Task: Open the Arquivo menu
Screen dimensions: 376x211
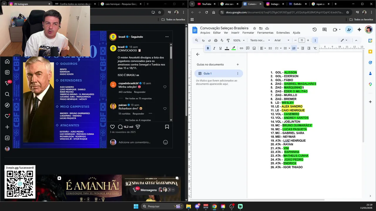Action: 205,33
